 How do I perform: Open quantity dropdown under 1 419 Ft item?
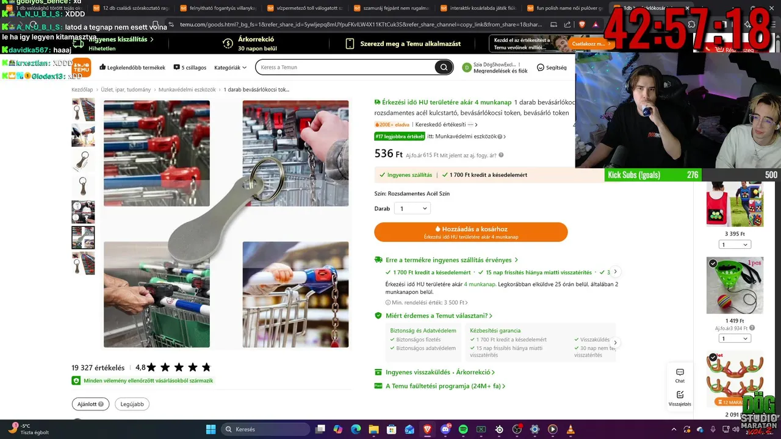pyautogui.click(x=735, y=338)
